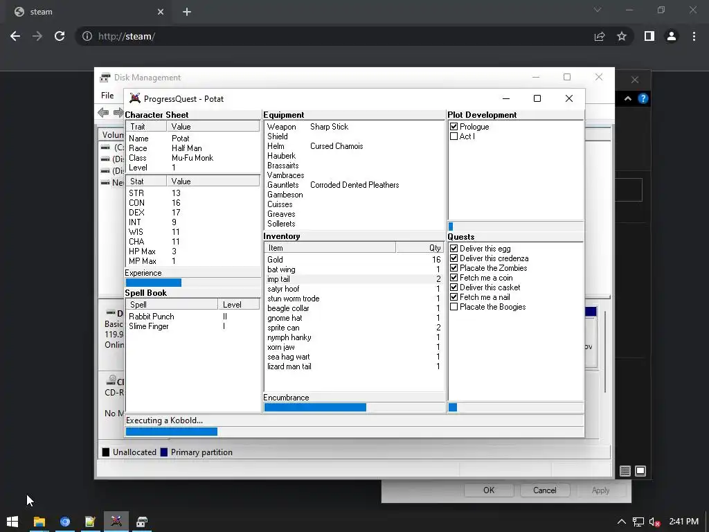Select the bat wing inventory item

[354, 269]
